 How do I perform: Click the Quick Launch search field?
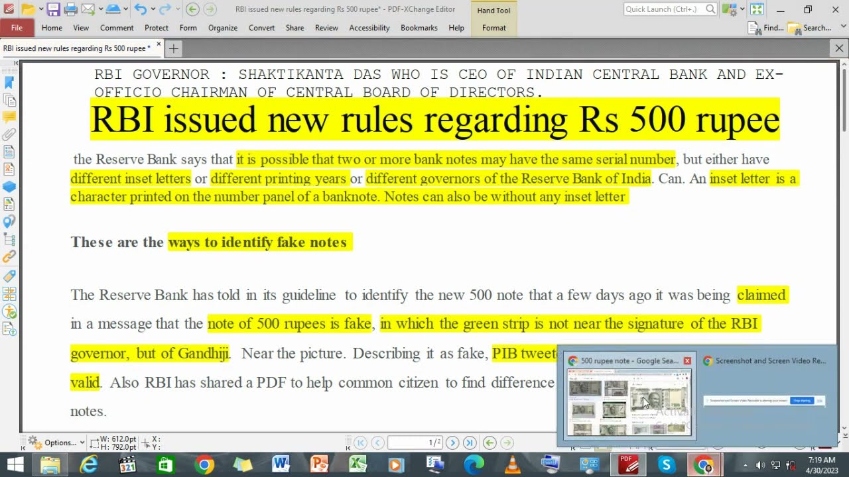(x=670, y=9)
